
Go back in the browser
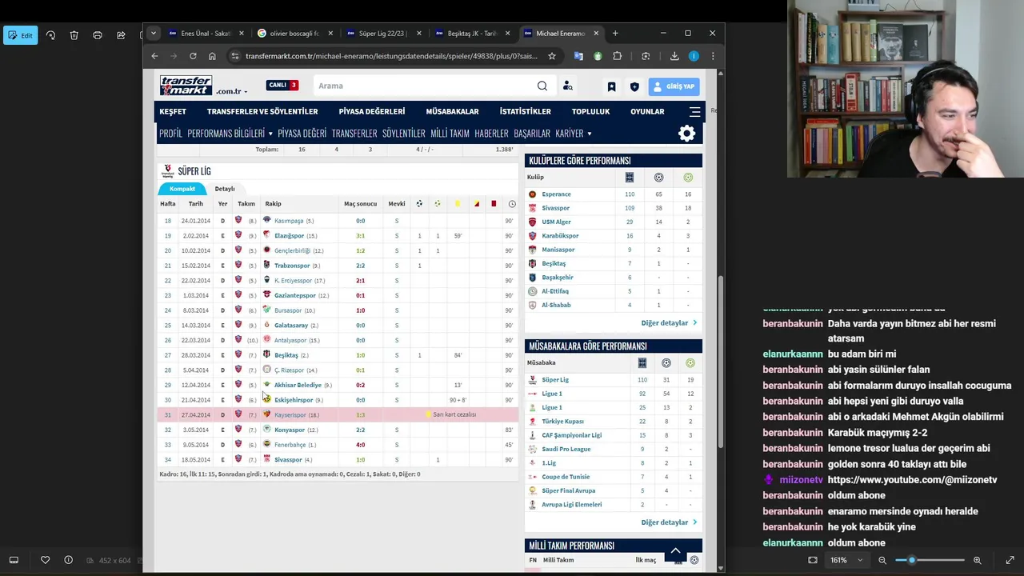[155, 56]
